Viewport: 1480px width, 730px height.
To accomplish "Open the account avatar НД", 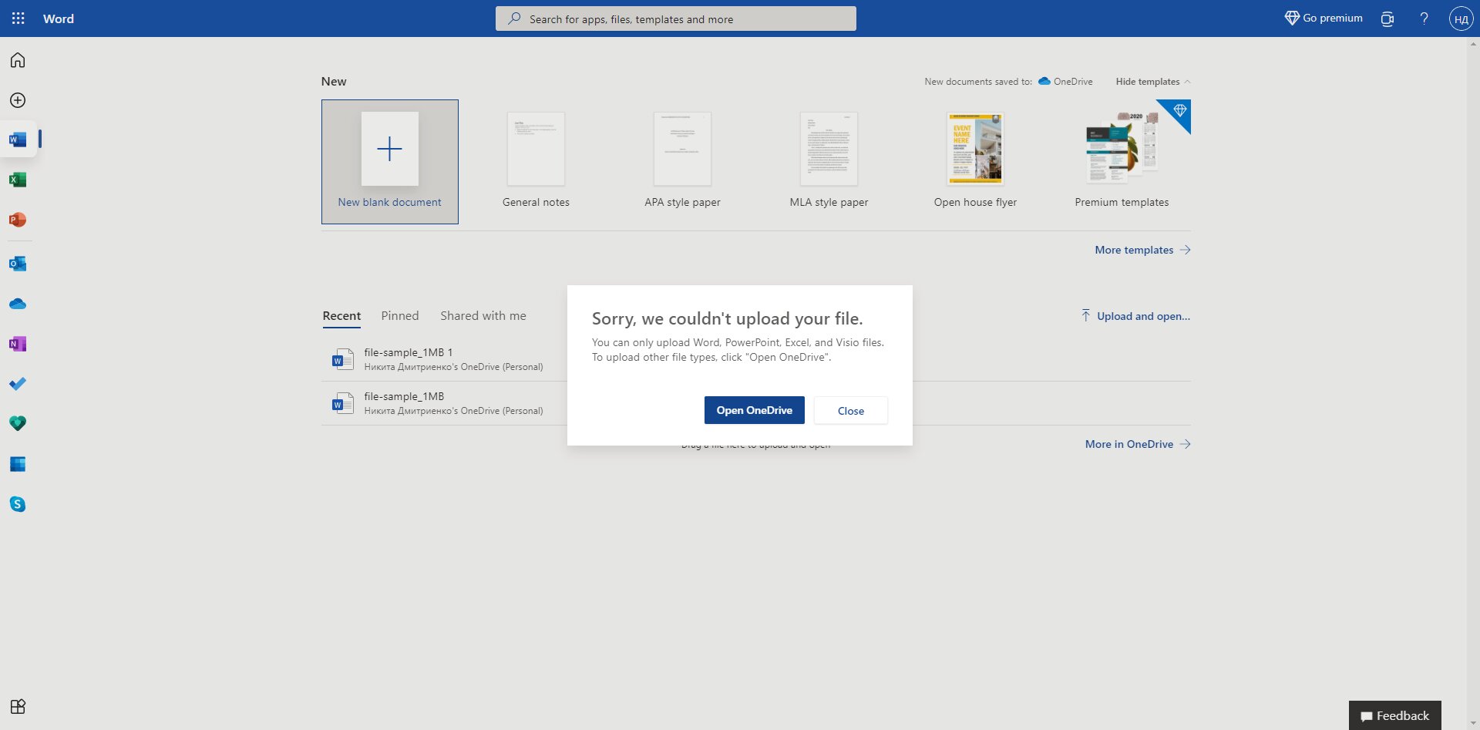I will 1461,19.
